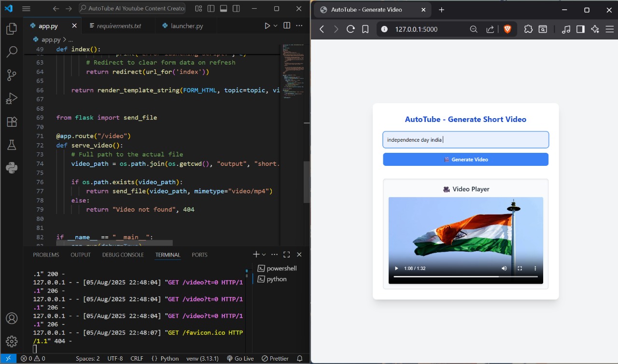Click the topic text input field
Image resolution: width=618 pixels, height=364 pixels.
point(465,140)
